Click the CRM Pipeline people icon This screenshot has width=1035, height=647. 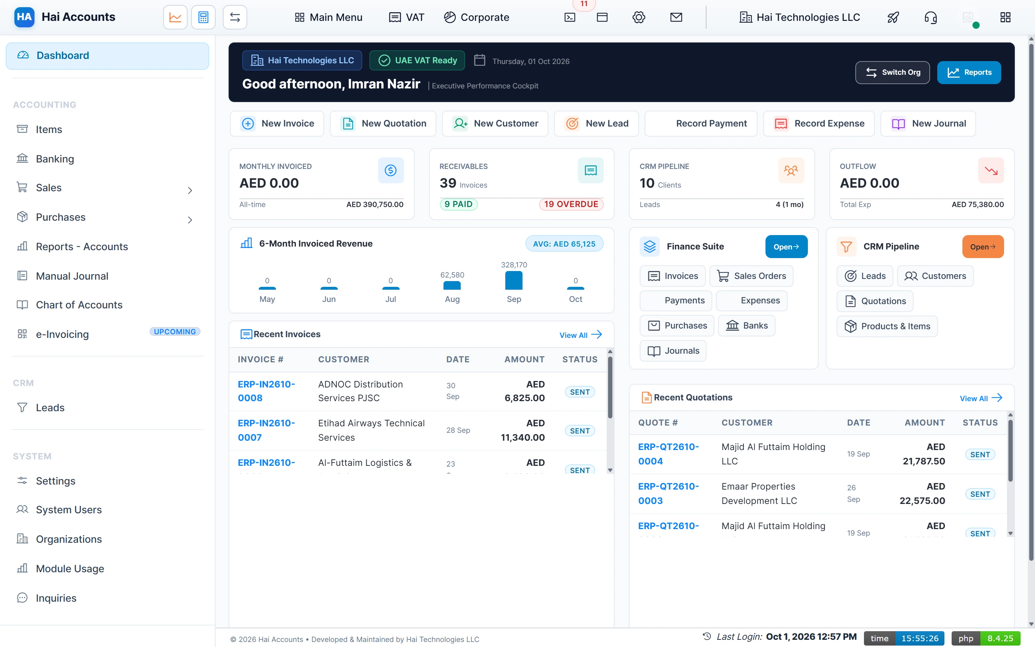791,170
